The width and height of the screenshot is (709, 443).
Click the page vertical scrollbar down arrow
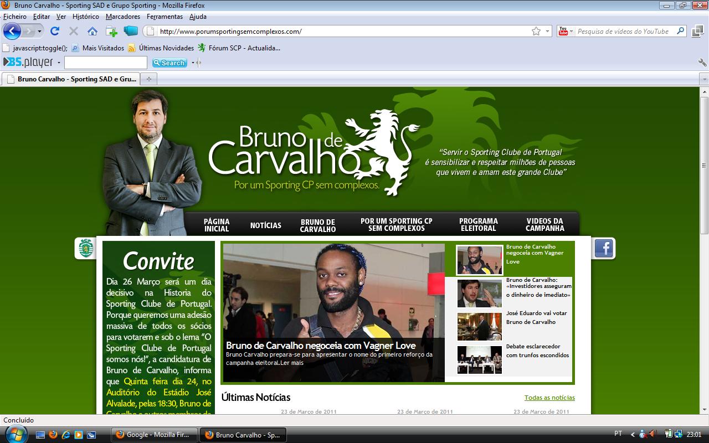(x=705, y=410)
